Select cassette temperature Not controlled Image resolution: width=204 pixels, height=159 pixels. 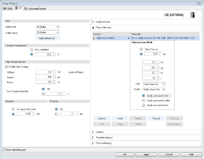(31, 50)
